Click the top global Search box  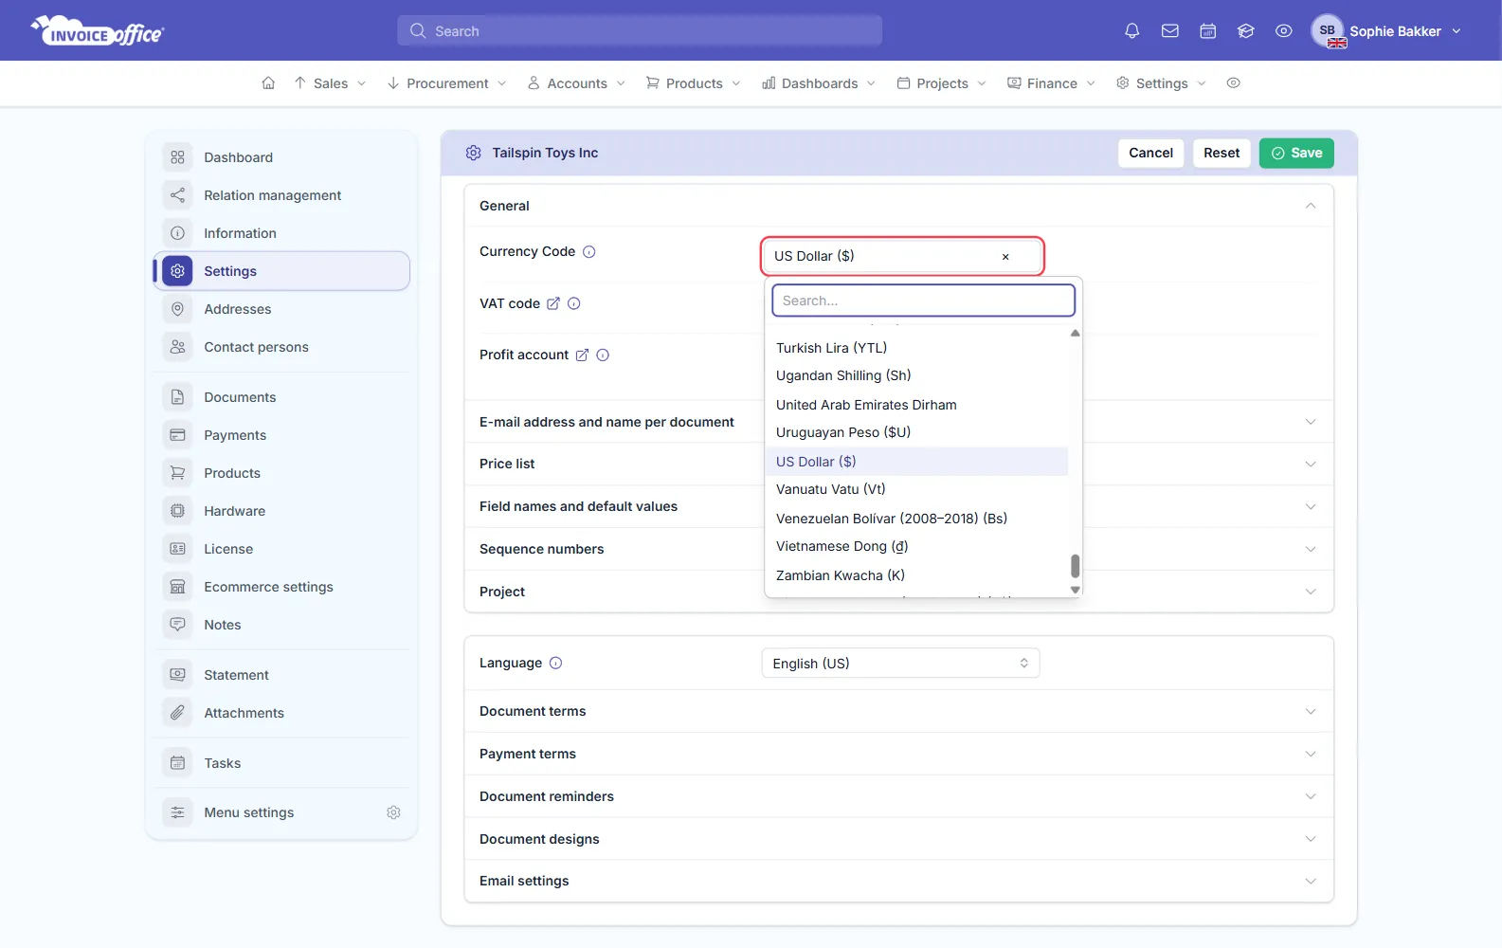click(x=640, y=31)
